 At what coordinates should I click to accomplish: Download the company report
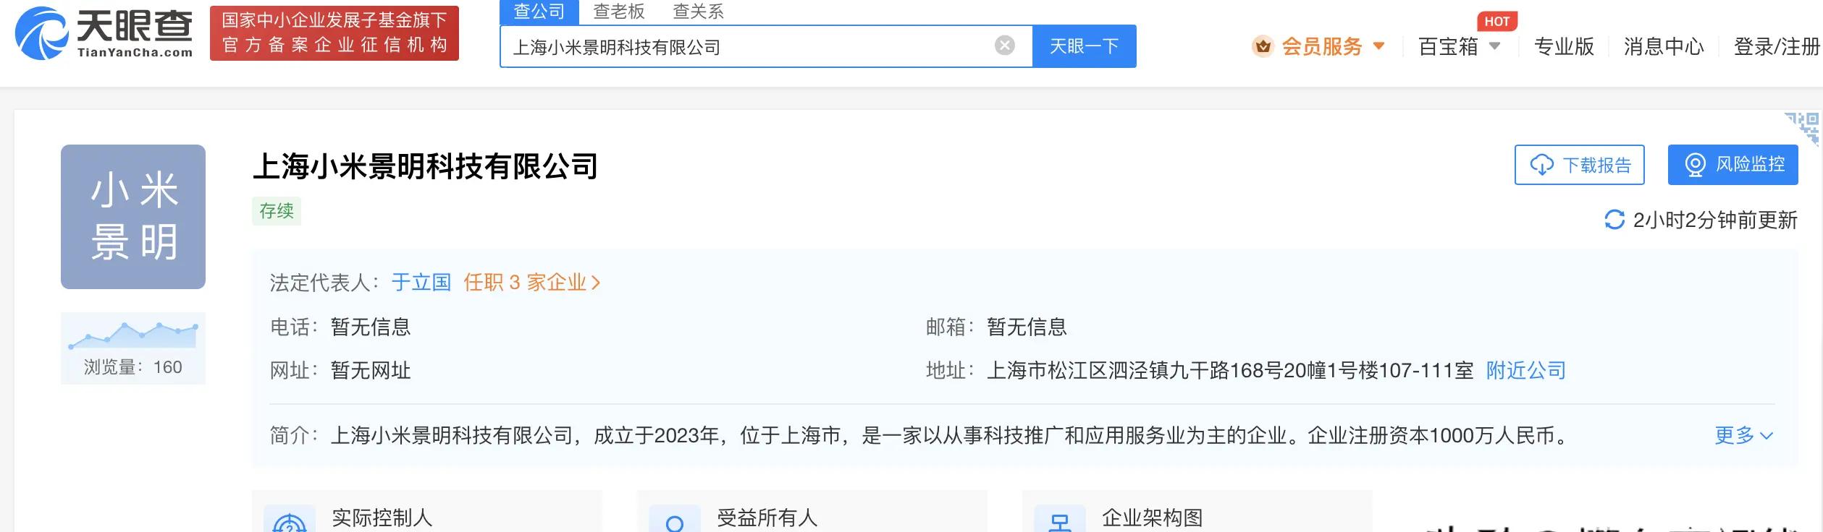point(1579,165)
